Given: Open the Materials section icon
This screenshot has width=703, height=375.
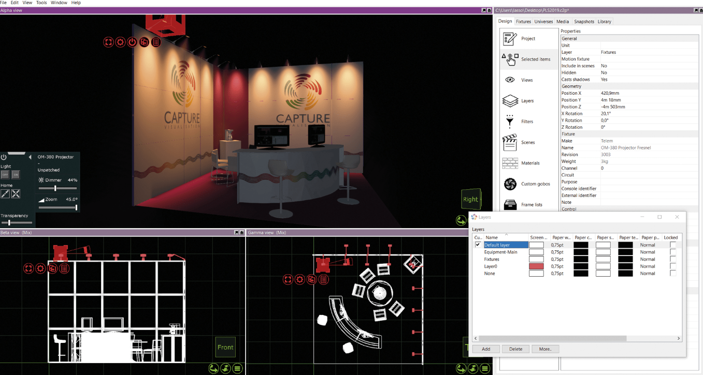Looking at the screenshot, I should [x=510, y=163].
